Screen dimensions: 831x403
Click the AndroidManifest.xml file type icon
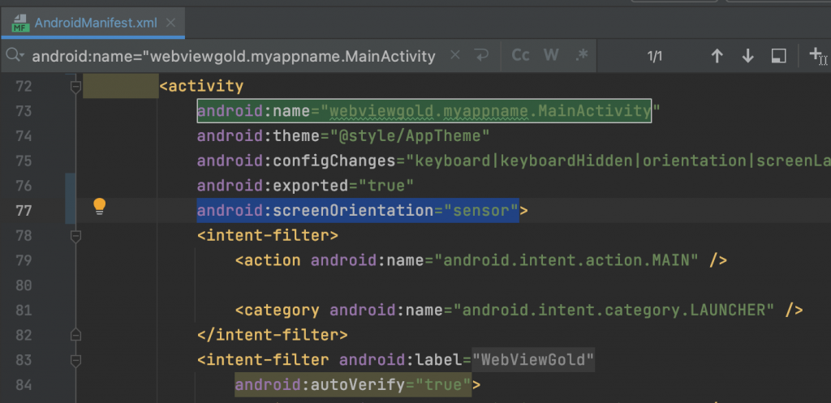pyautogui.click(x=19, y=23)
